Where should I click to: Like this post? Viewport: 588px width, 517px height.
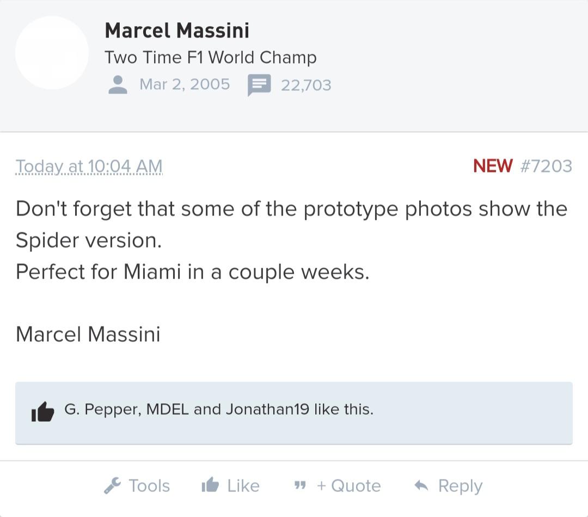pos(231,485)
